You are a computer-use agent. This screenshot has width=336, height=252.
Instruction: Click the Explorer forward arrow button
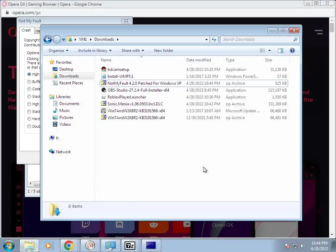click(x=57, y=39)
